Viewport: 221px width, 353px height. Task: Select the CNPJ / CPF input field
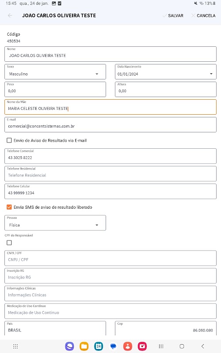tap(110, 258)
